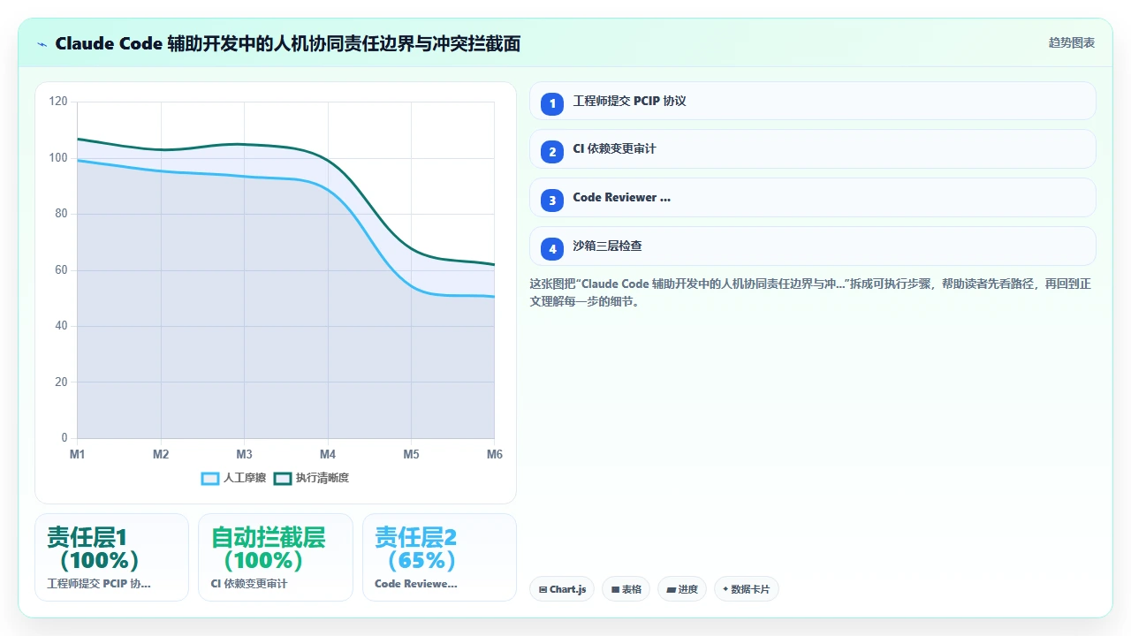This screenshot has width=1131, height=636.
Task: Open step Code Reviewer ...
Action: pyautogui.click(x=812, y=198)
